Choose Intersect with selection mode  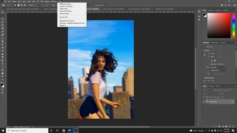pos(25,5)
